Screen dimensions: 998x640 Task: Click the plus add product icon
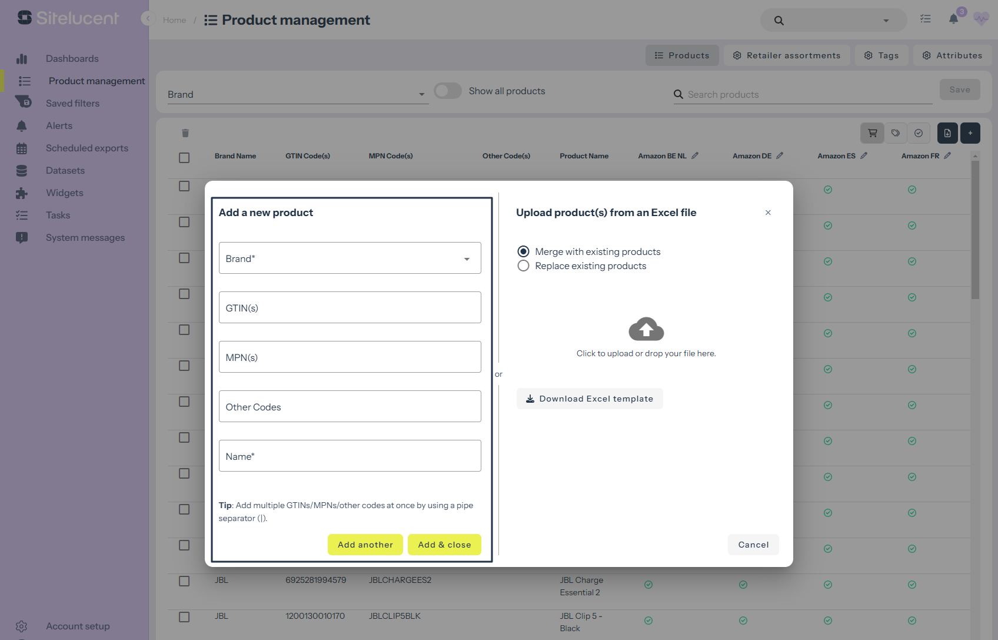970,133
